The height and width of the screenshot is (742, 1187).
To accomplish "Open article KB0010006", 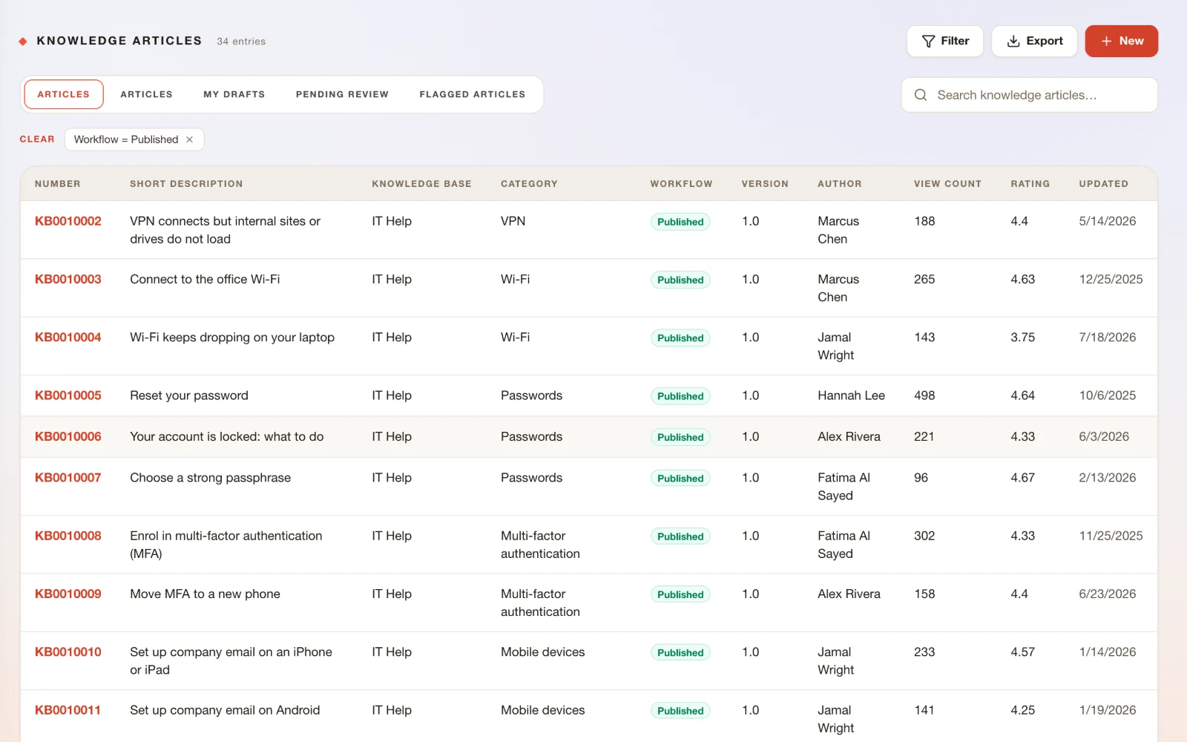I will 68,436.
